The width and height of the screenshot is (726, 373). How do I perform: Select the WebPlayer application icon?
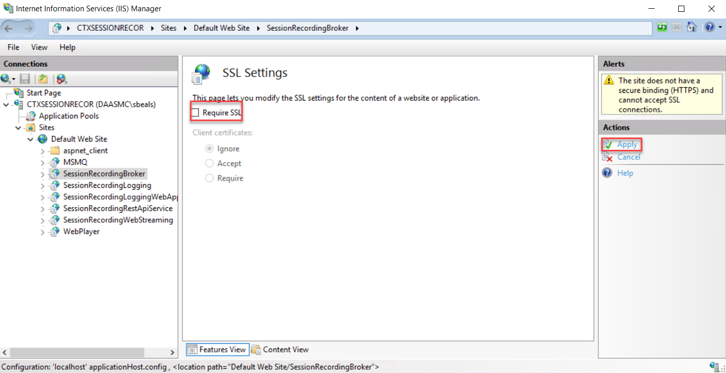tap(55, 231)
